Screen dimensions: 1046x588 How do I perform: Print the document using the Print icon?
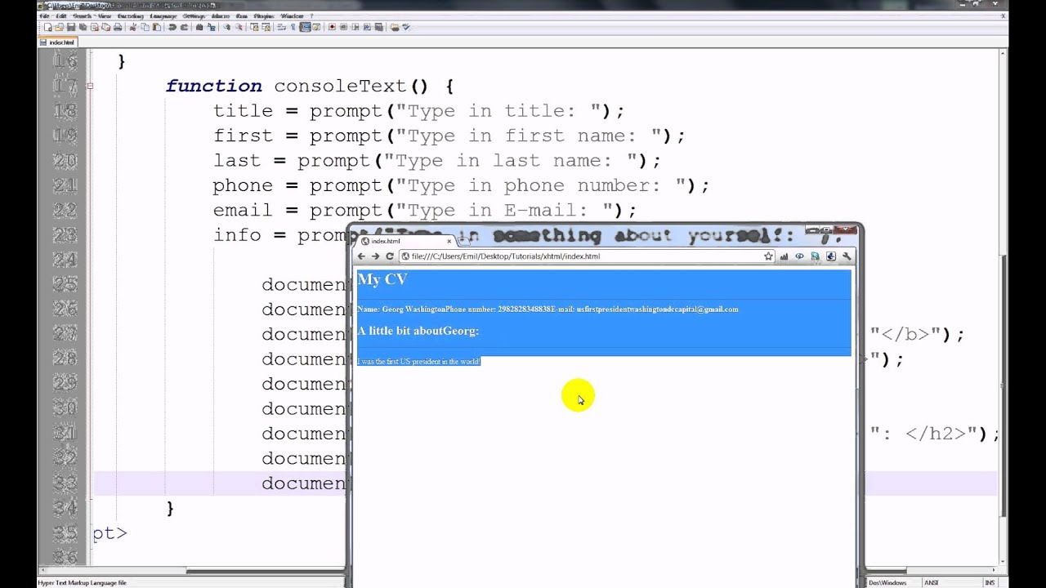(x=118, y=27)
